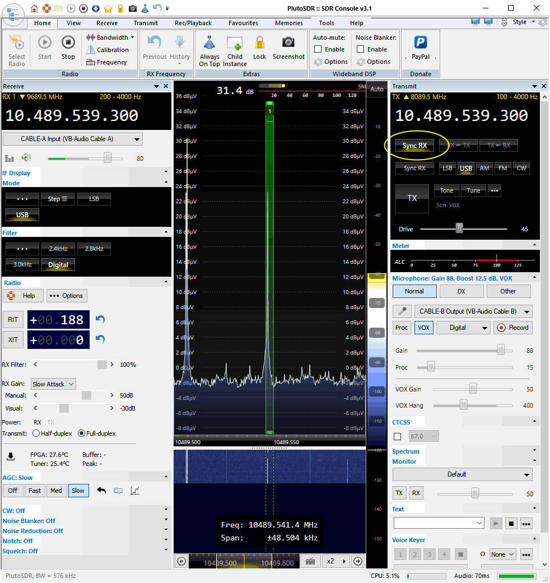Open CABLE-A Input audio device dropdown
Viewport: 550px width, 583px height.
point(73,139)
